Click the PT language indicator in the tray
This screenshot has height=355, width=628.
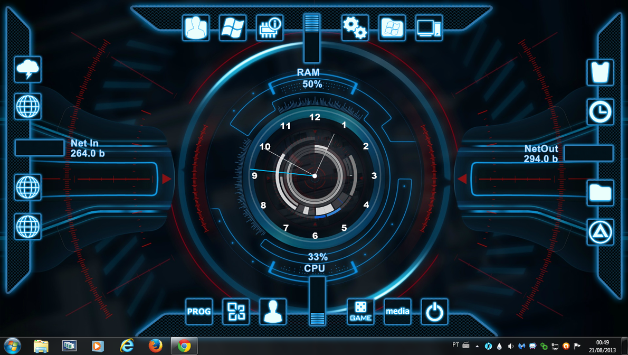pyautogui.click(x=456, y=345)
